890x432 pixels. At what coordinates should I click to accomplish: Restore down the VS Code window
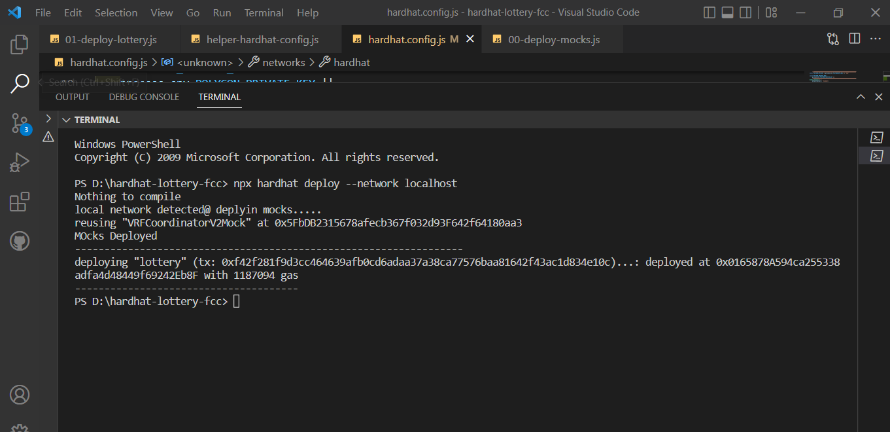[838, 12]
